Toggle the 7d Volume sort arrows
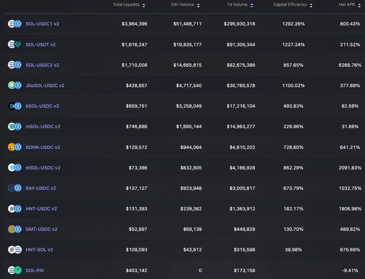365x279 pixels. tap(251, 6)
